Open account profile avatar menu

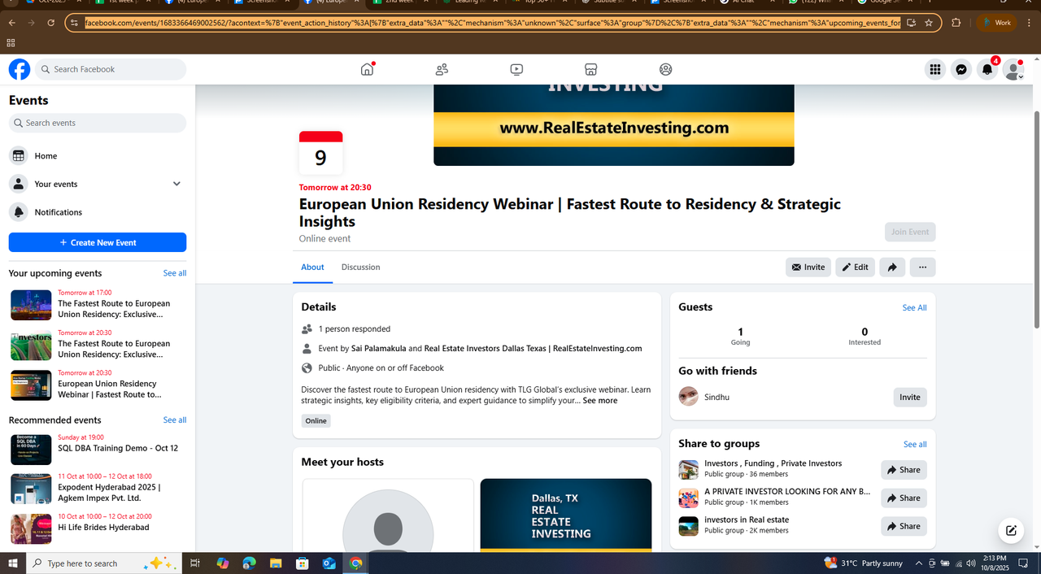[1013, 70]
